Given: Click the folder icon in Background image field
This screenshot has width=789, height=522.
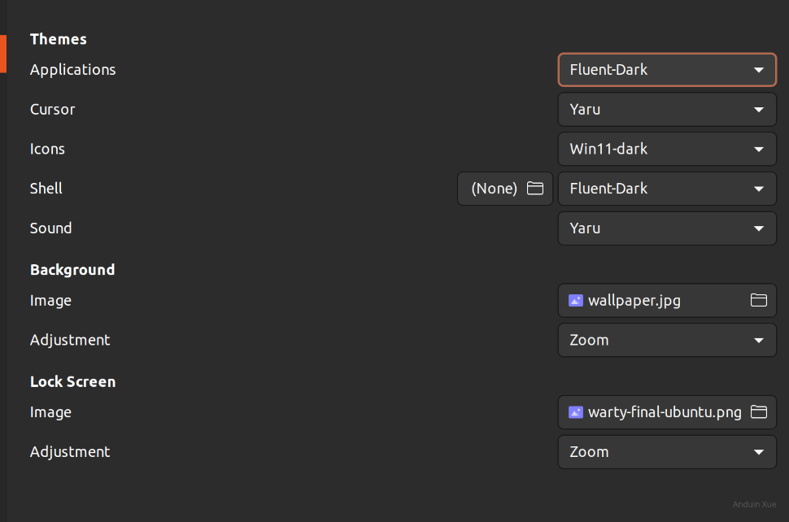Looking at the screenshot, I should 758,301.
